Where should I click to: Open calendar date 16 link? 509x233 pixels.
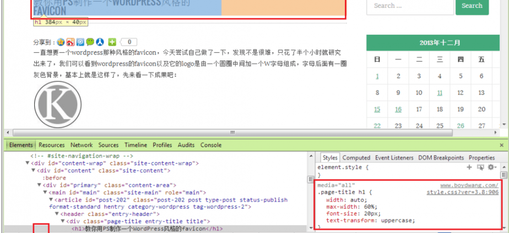click(398, 109)
